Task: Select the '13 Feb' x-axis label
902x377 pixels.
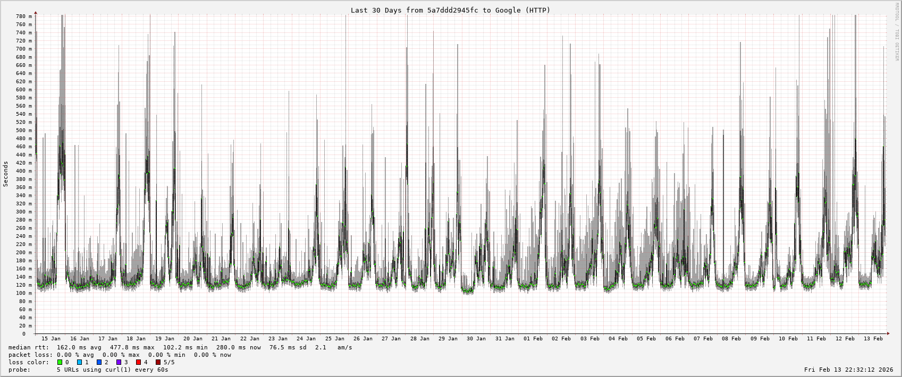Action: [873, 338]
